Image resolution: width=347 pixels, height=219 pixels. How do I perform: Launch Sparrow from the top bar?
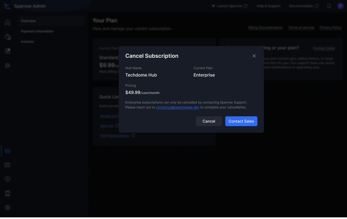pos(230,6)
